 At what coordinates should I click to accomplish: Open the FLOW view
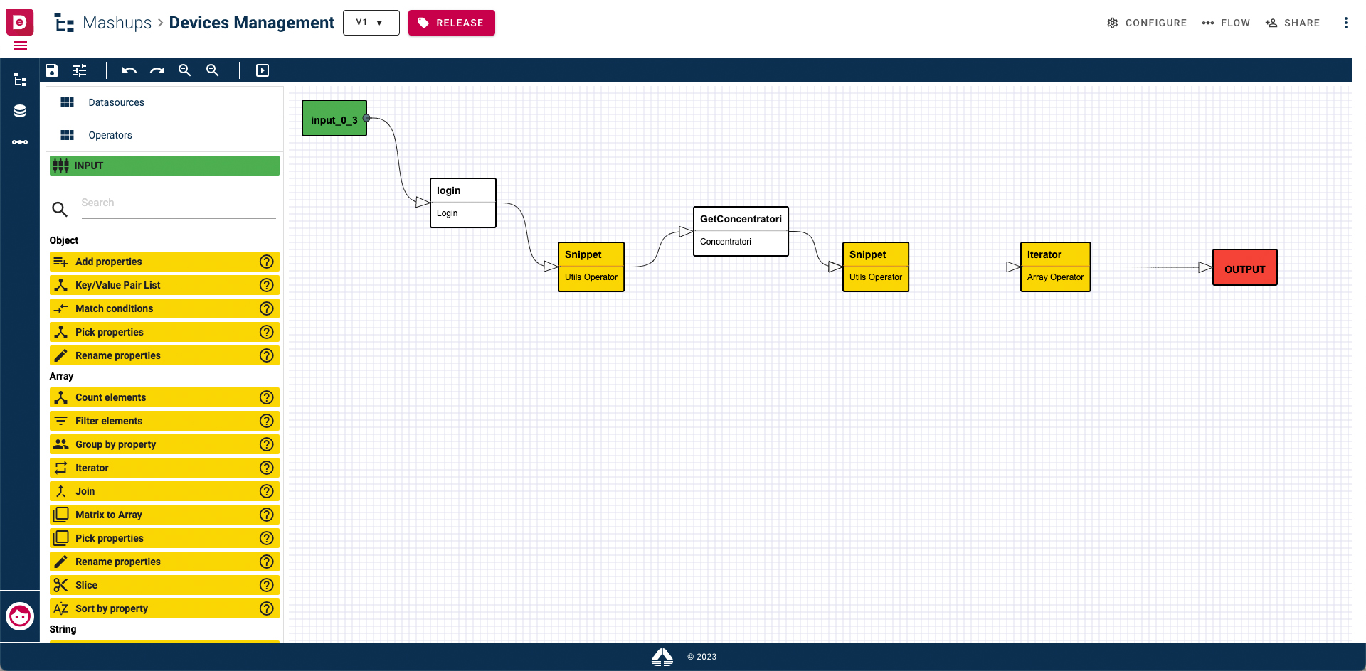[1226, 23]
